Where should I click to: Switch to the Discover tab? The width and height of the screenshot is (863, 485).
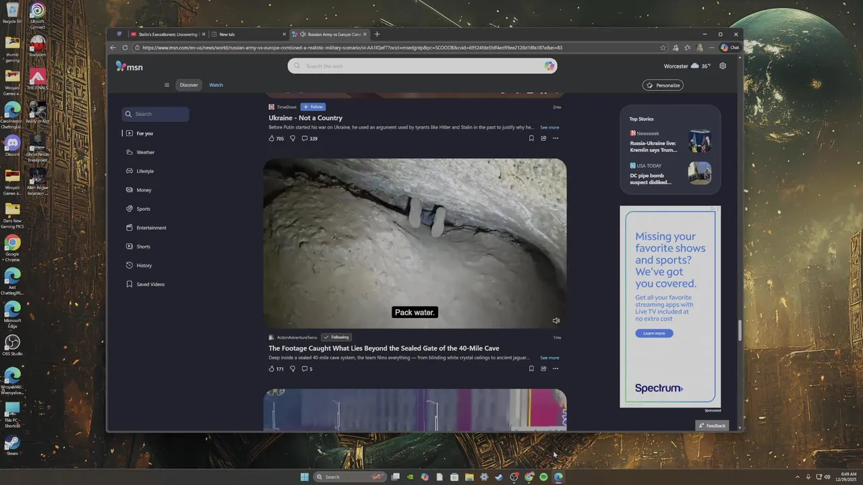pyautogui.click(x=189, y=85)
